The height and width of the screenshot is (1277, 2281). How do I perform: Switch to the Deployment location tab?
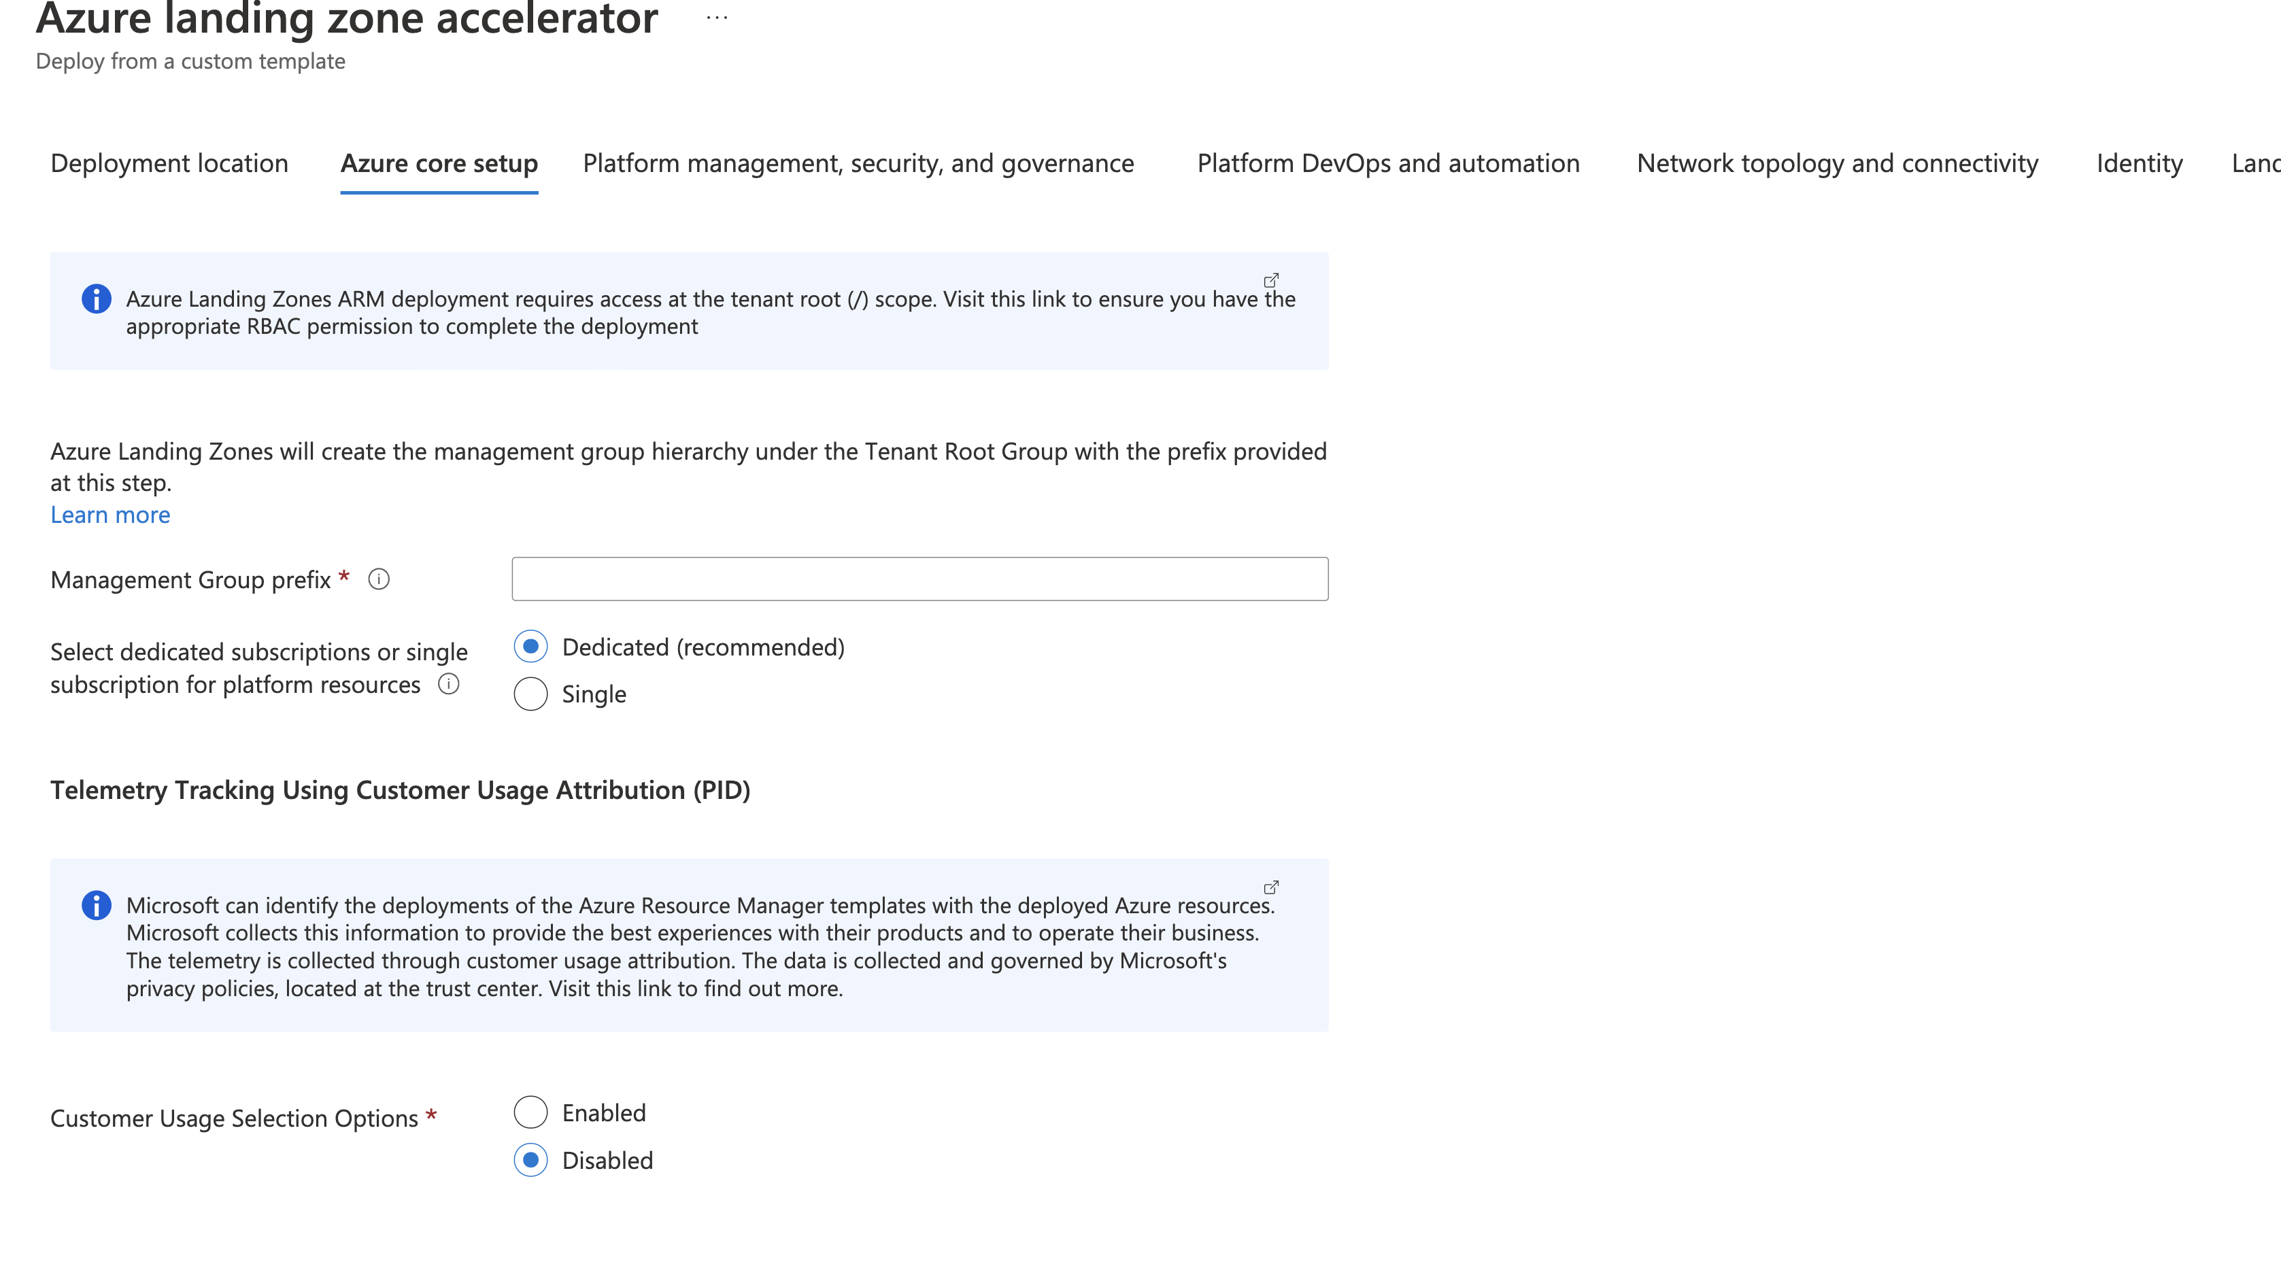click(x=169, y=163)
